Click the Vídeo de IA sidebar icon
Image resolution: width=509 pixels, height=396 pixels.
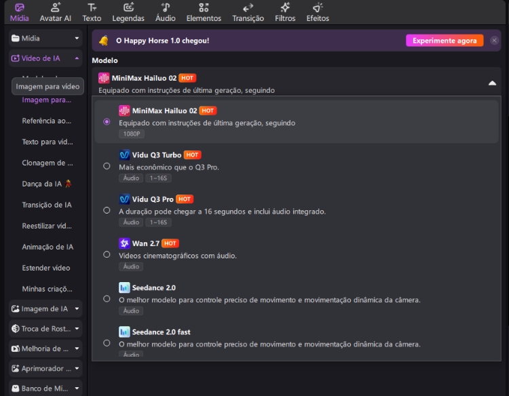click(15, 58)
